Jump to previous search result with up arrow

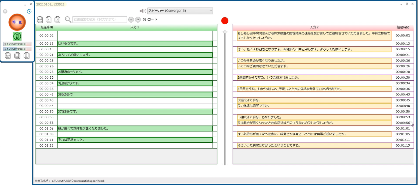[138, 20]
